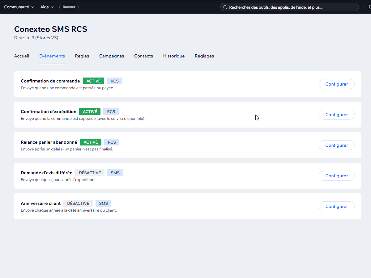This screenshot has width=371, height=278.
Task: Click the Demande d'avis différée title
Action: [x=47, y=173]
